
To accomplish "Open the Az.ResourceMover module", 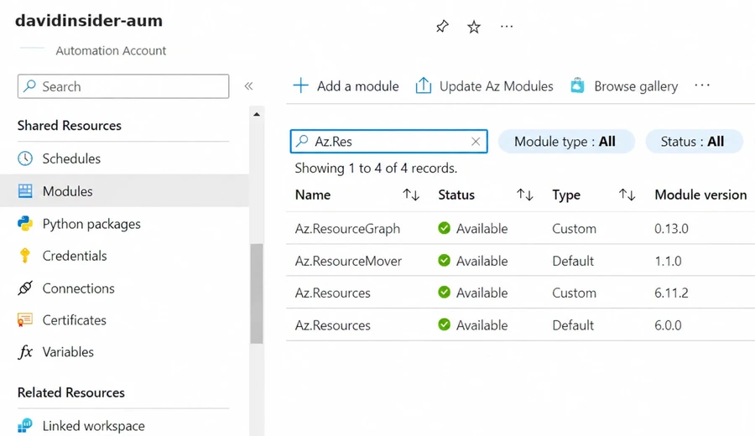I will pos(348,261).
